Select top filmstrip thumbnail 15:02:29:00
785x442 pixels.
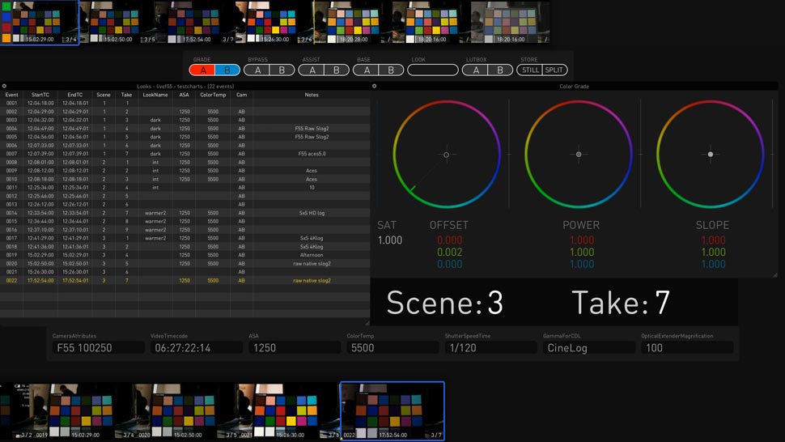40,23
